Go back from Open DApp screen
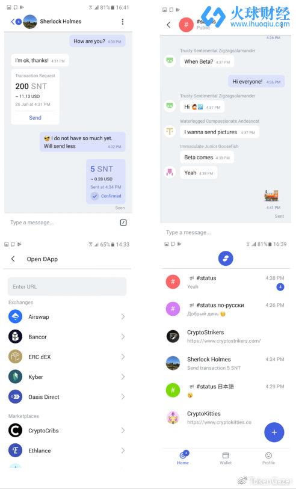 click(13, 259)
